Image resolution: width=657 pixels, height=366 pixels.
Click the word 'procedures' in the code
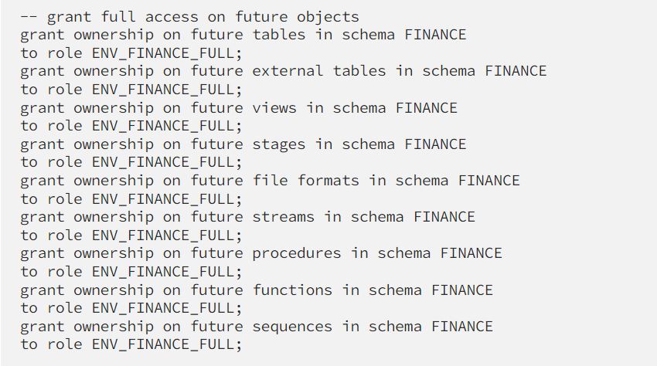(x=297, y=252)
